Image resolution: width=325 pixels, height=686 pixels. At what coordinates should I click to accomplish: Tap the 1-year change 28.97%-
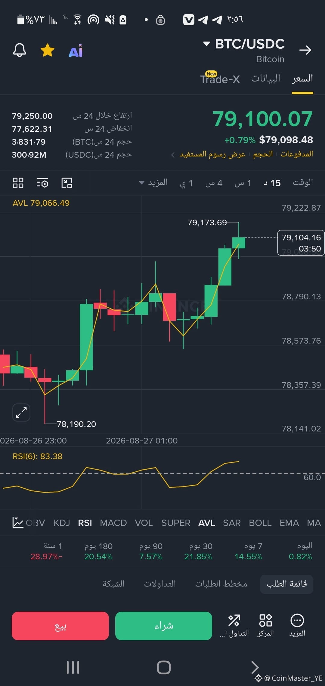(x=46, y=557)
